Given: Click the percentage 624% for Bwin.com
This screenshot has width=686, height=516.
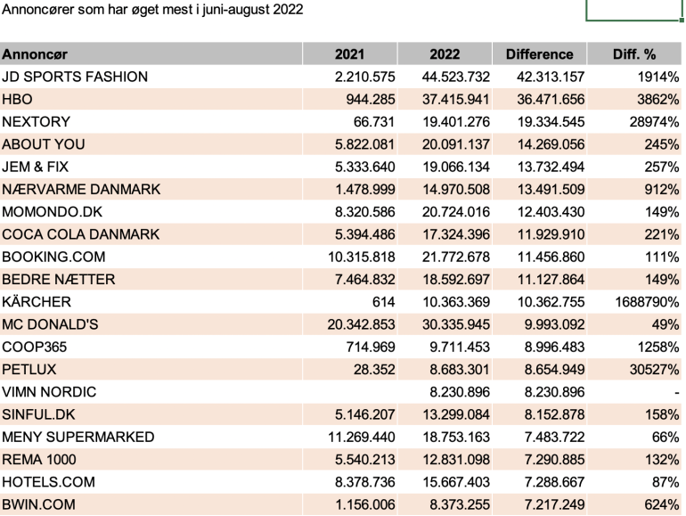Looking at the screenshot, I should [x=661, y=504].
